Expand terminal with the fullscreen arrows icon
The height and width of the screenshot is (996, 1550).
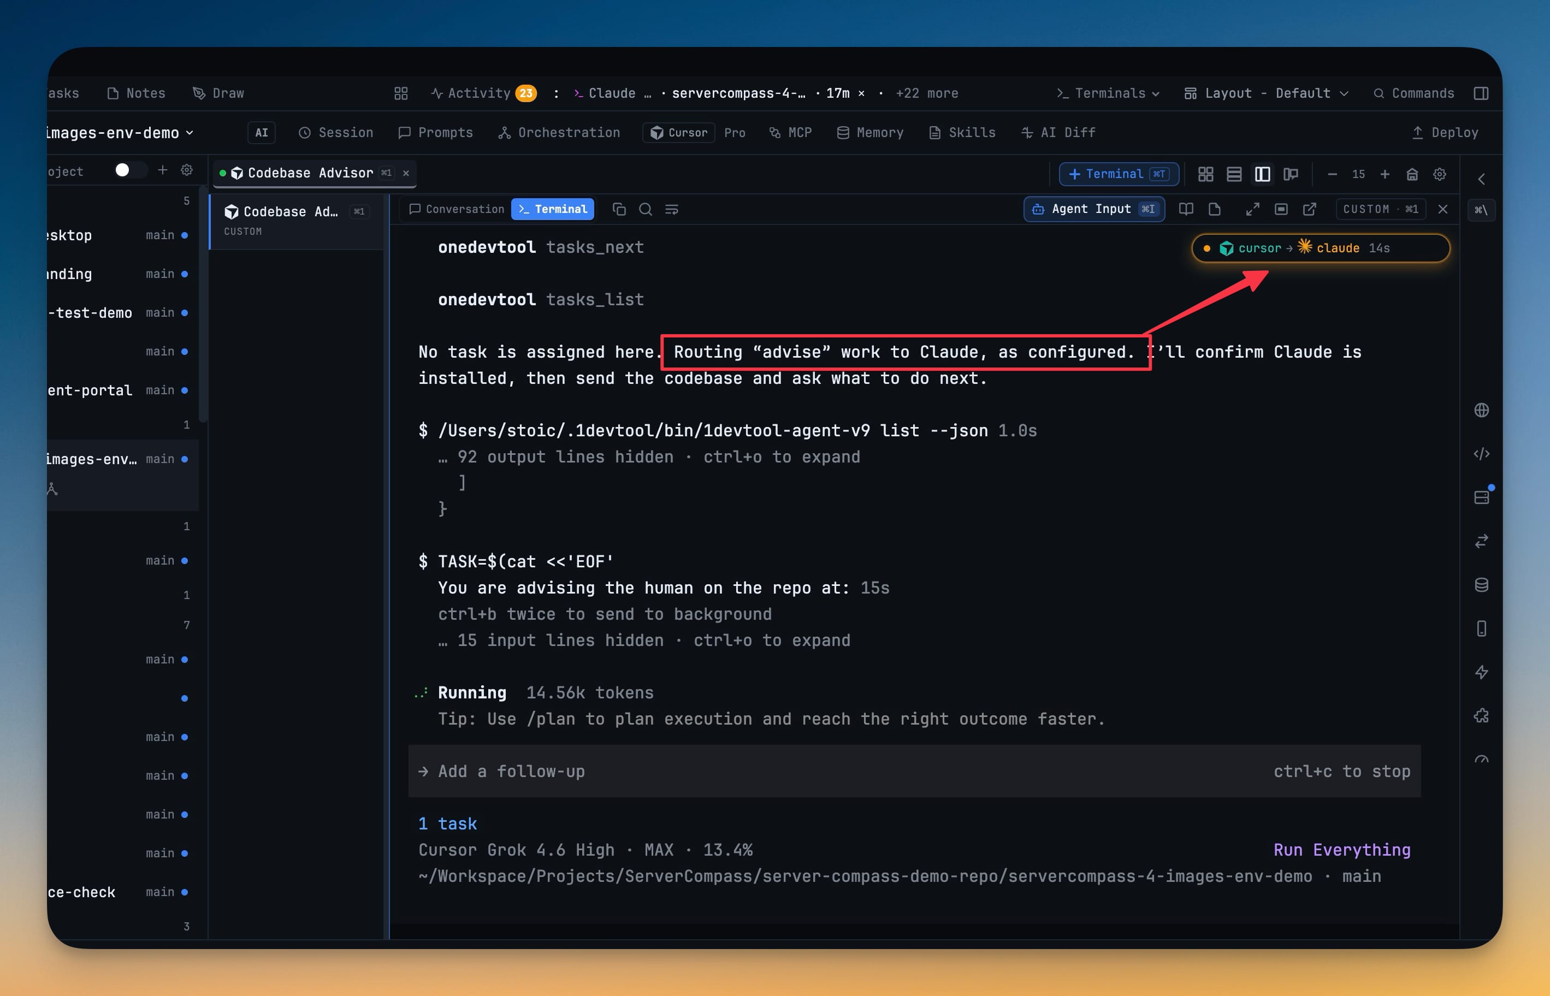(1252, 209)
